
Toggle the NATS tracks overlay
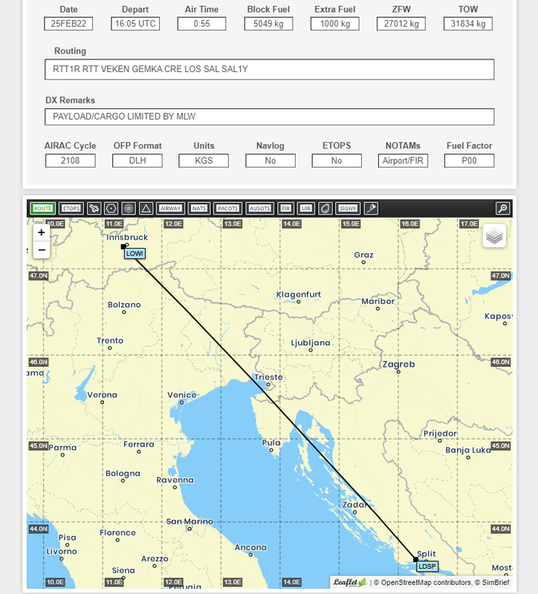tap(199, 209)
